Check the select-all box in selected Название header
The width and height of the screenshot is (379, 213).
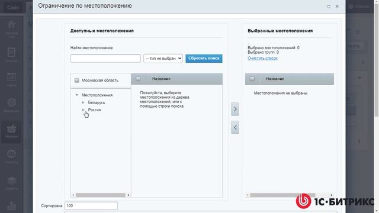(252, 79)
